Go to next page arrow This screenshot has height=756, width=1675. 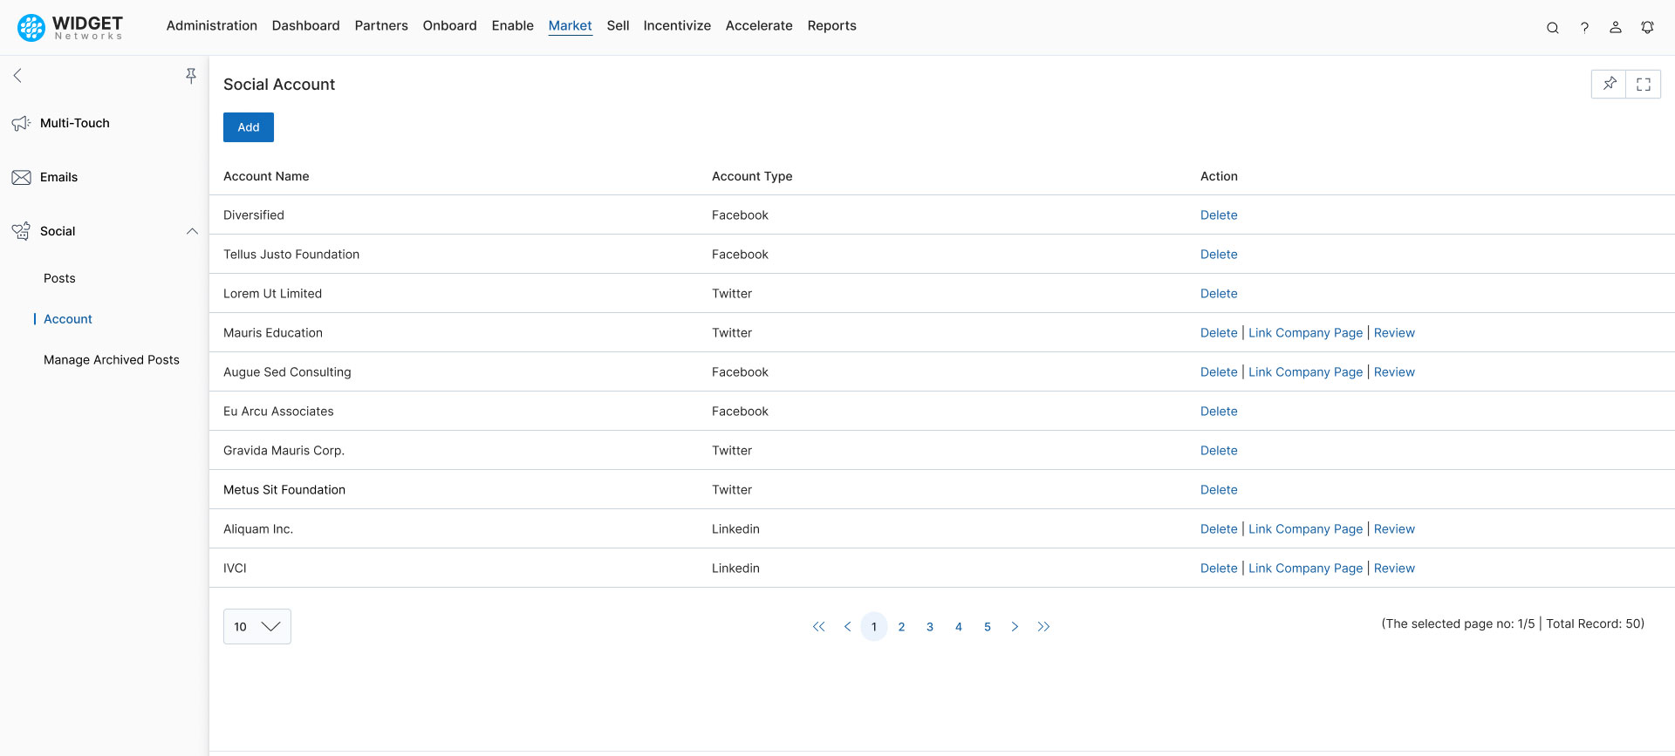(1015, 627)
